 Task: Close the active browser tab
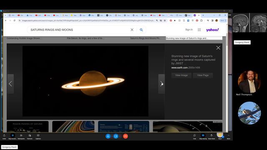click(199, 15)
